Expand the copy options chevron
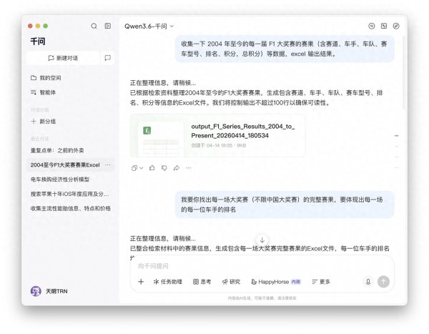 click(x=141, y=168)
